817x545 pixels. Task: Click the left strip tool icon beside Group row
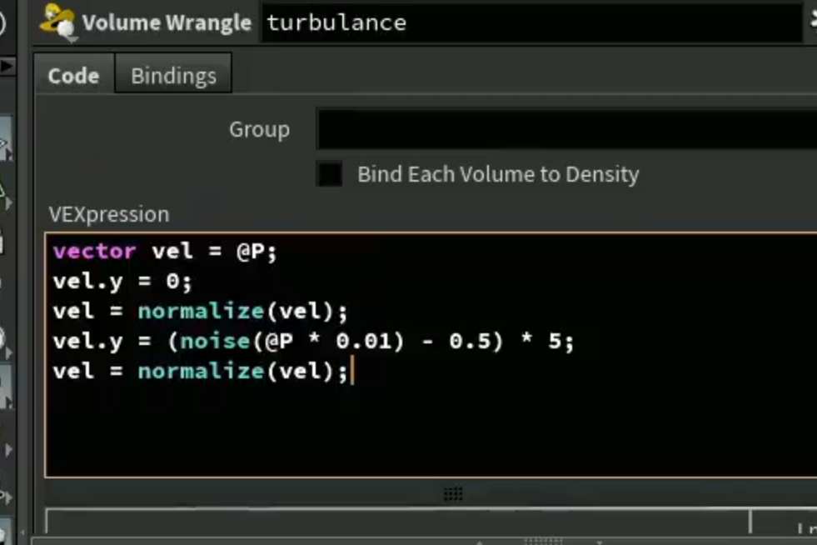[5, 139]
